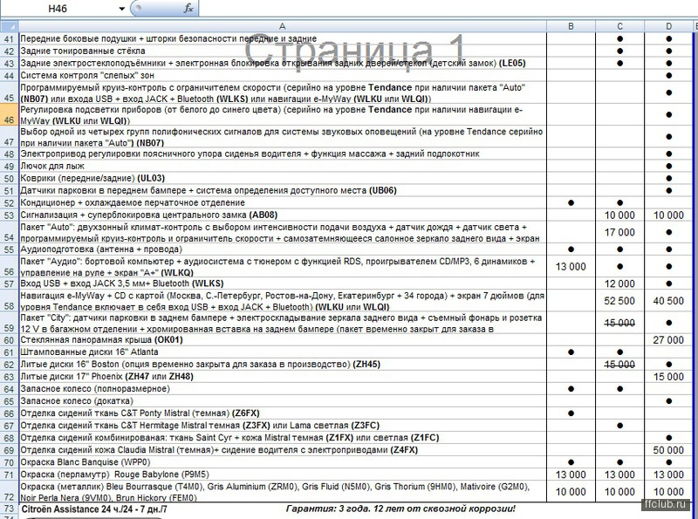
Task: Select the 'Задние электростеклоподъёмники' cell (LE05)
Action: pyautogui.click(x=283, y=63)
